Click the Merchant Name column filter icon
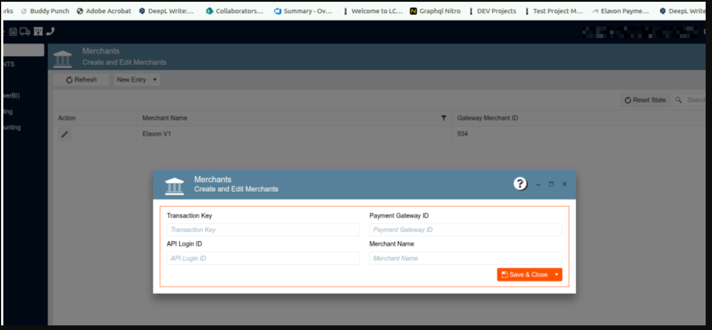712x330 pixels. tap(443, 118)
